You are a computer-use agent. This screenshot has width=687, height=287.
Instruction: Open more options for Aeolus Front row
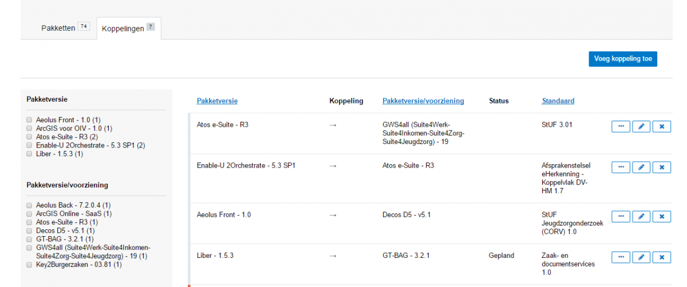pyautogui.click(x=621, y=216)
